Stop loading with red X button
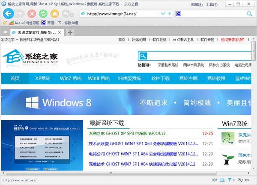This screenshot has height=185, width=257. coord(32,14)
